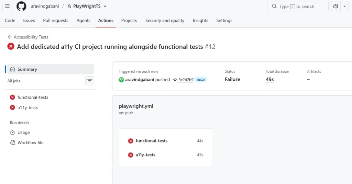Image resolution: width=352 pixels, height=184 pixels.
Task: Click the file icon beside Workflow file
Action: click(x=12, y=142)
